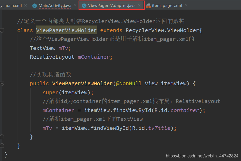This screenshot has width=241, height=161.
Task: Click the findViewById call on mContainer line
Action: 132,111
